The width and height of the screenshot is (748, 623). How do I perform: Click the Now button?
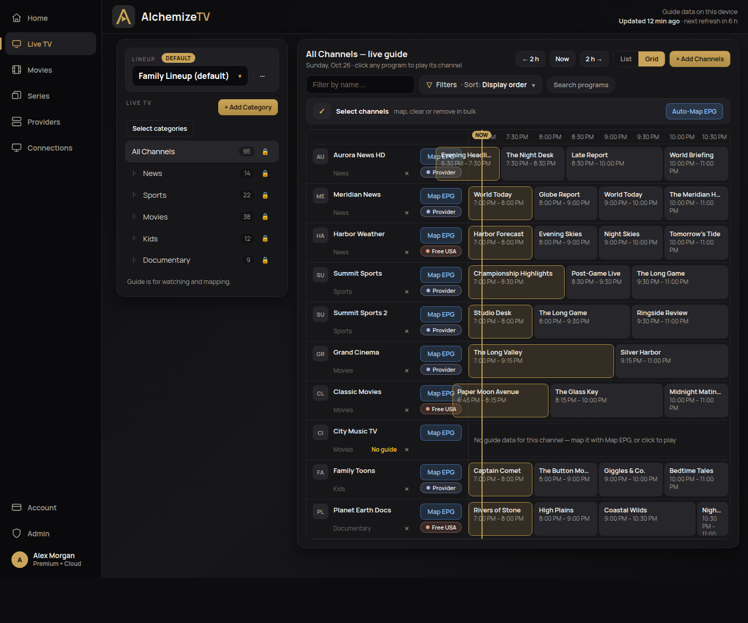click(x=562, y=59)
